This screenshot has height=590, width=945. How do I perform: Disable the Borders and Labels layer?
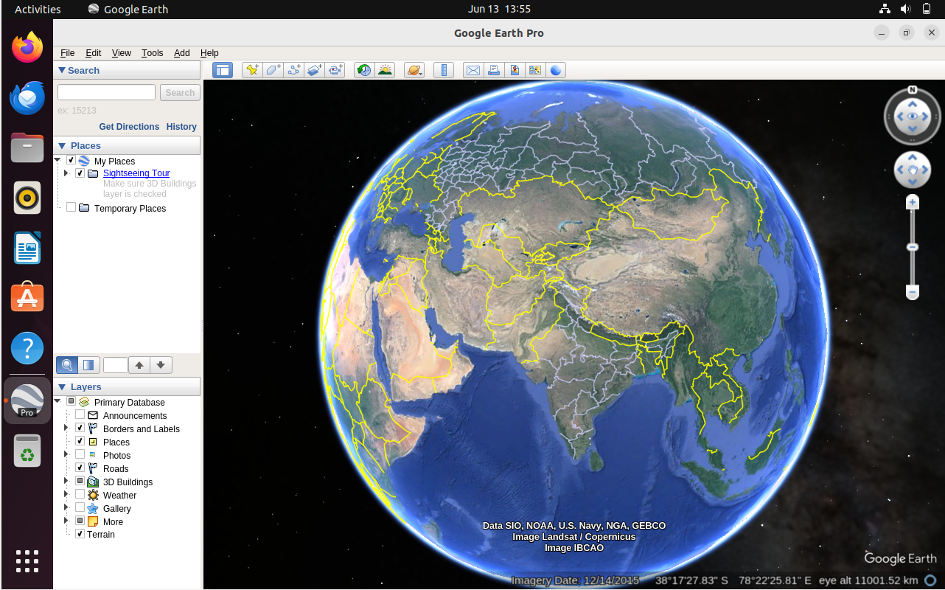tap(80, 428)
